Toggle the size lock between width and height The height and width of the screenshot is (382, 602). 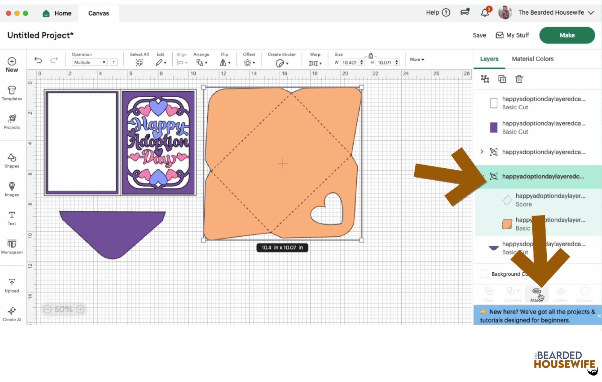pos(371,55)
